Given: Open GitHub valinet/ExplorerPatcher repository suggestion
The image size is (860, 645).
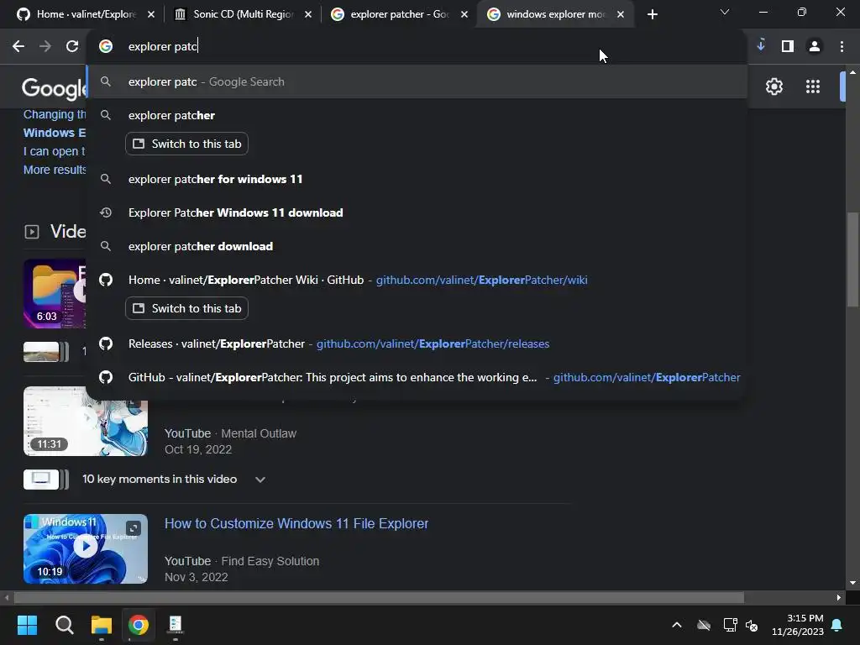Looking at the screenshot, I should point(417,377).
